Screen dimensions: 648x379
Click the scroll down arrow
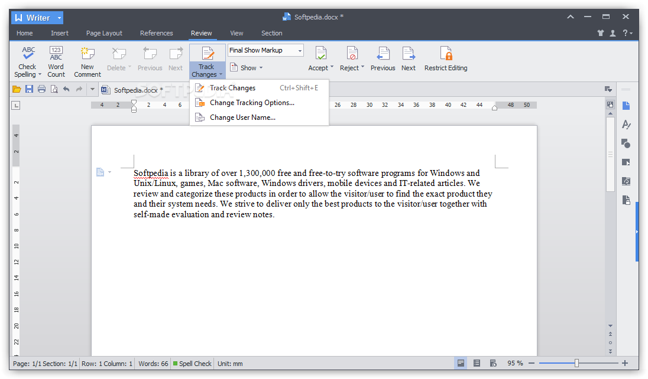pos(610,326)
